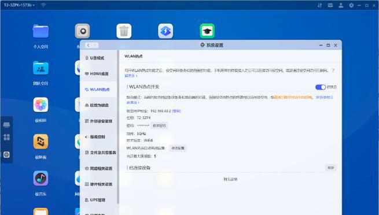This screenshot has width=379, height=215.
Task: Click the refresh button beside 已连接设备
Action: point(330,168)
